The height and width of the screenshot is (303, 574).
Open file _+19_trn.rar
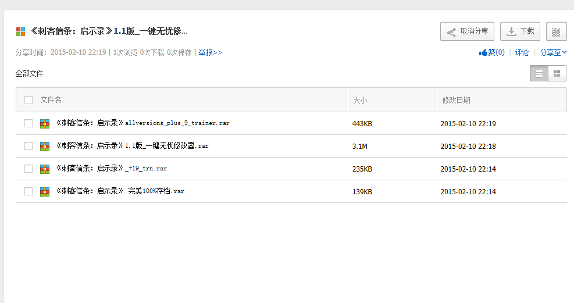click(111, 168)
